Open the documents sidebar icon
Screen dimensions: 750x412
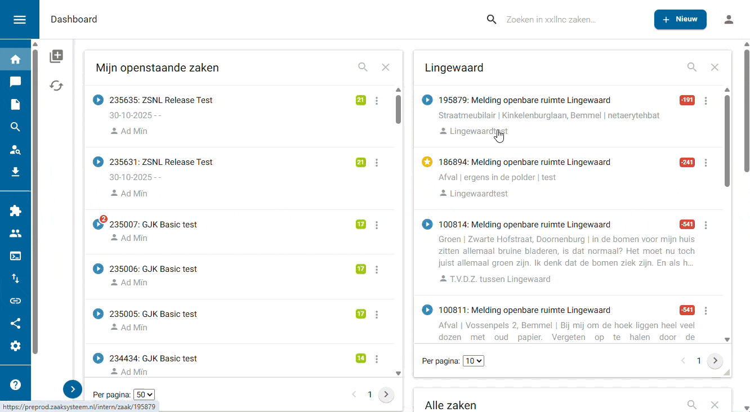click(x=16, y=104)
